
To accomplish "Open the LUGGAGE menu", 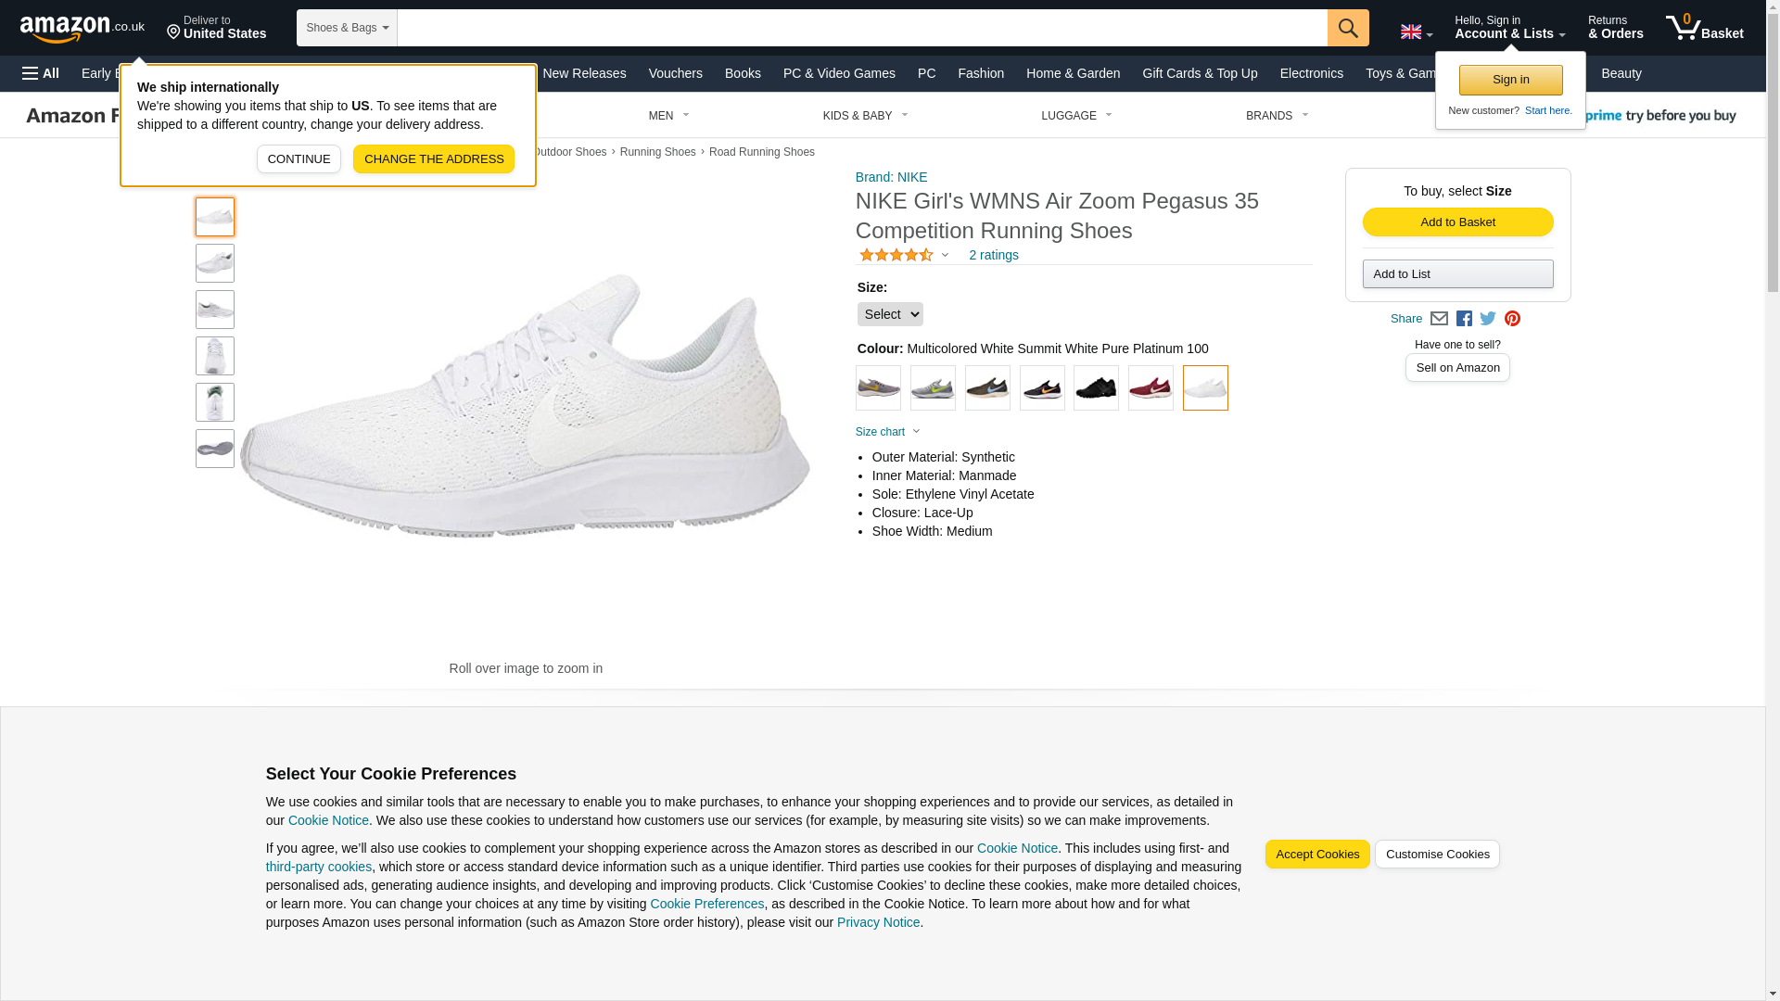I will pos(1075,116).
